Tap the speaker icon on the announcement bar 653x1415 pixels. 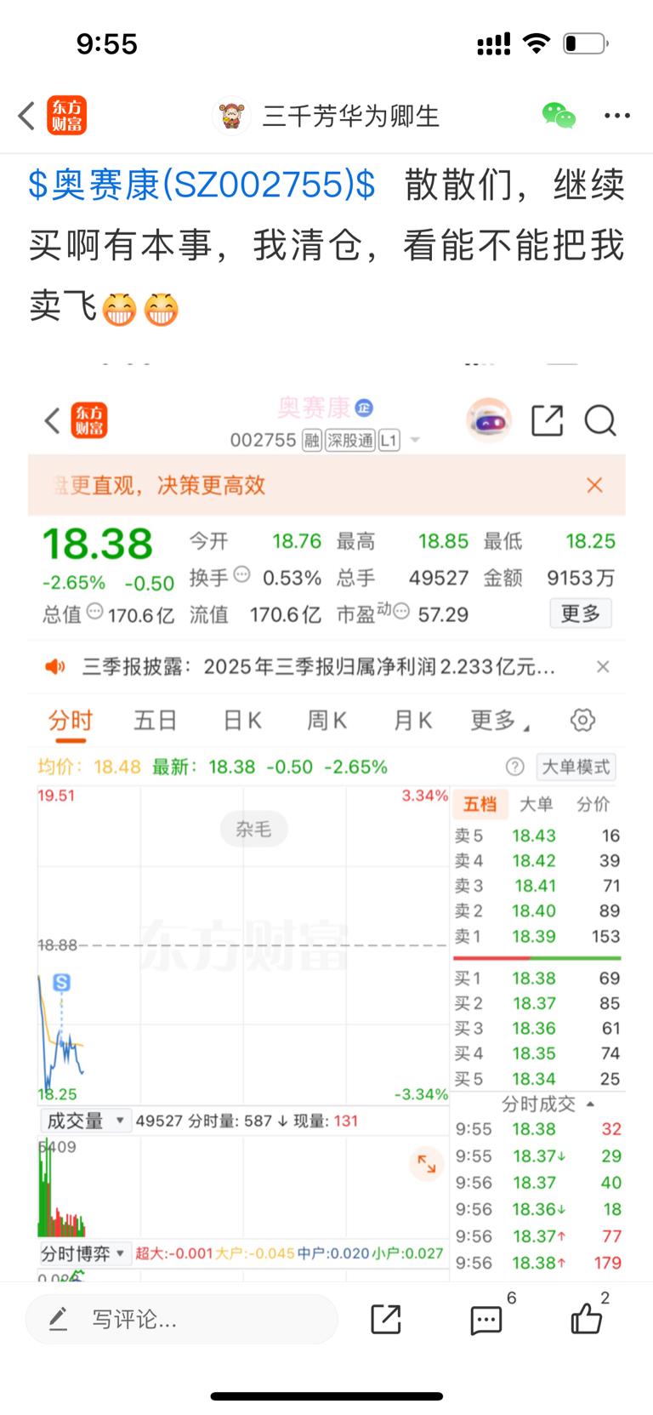coord(55,667)
